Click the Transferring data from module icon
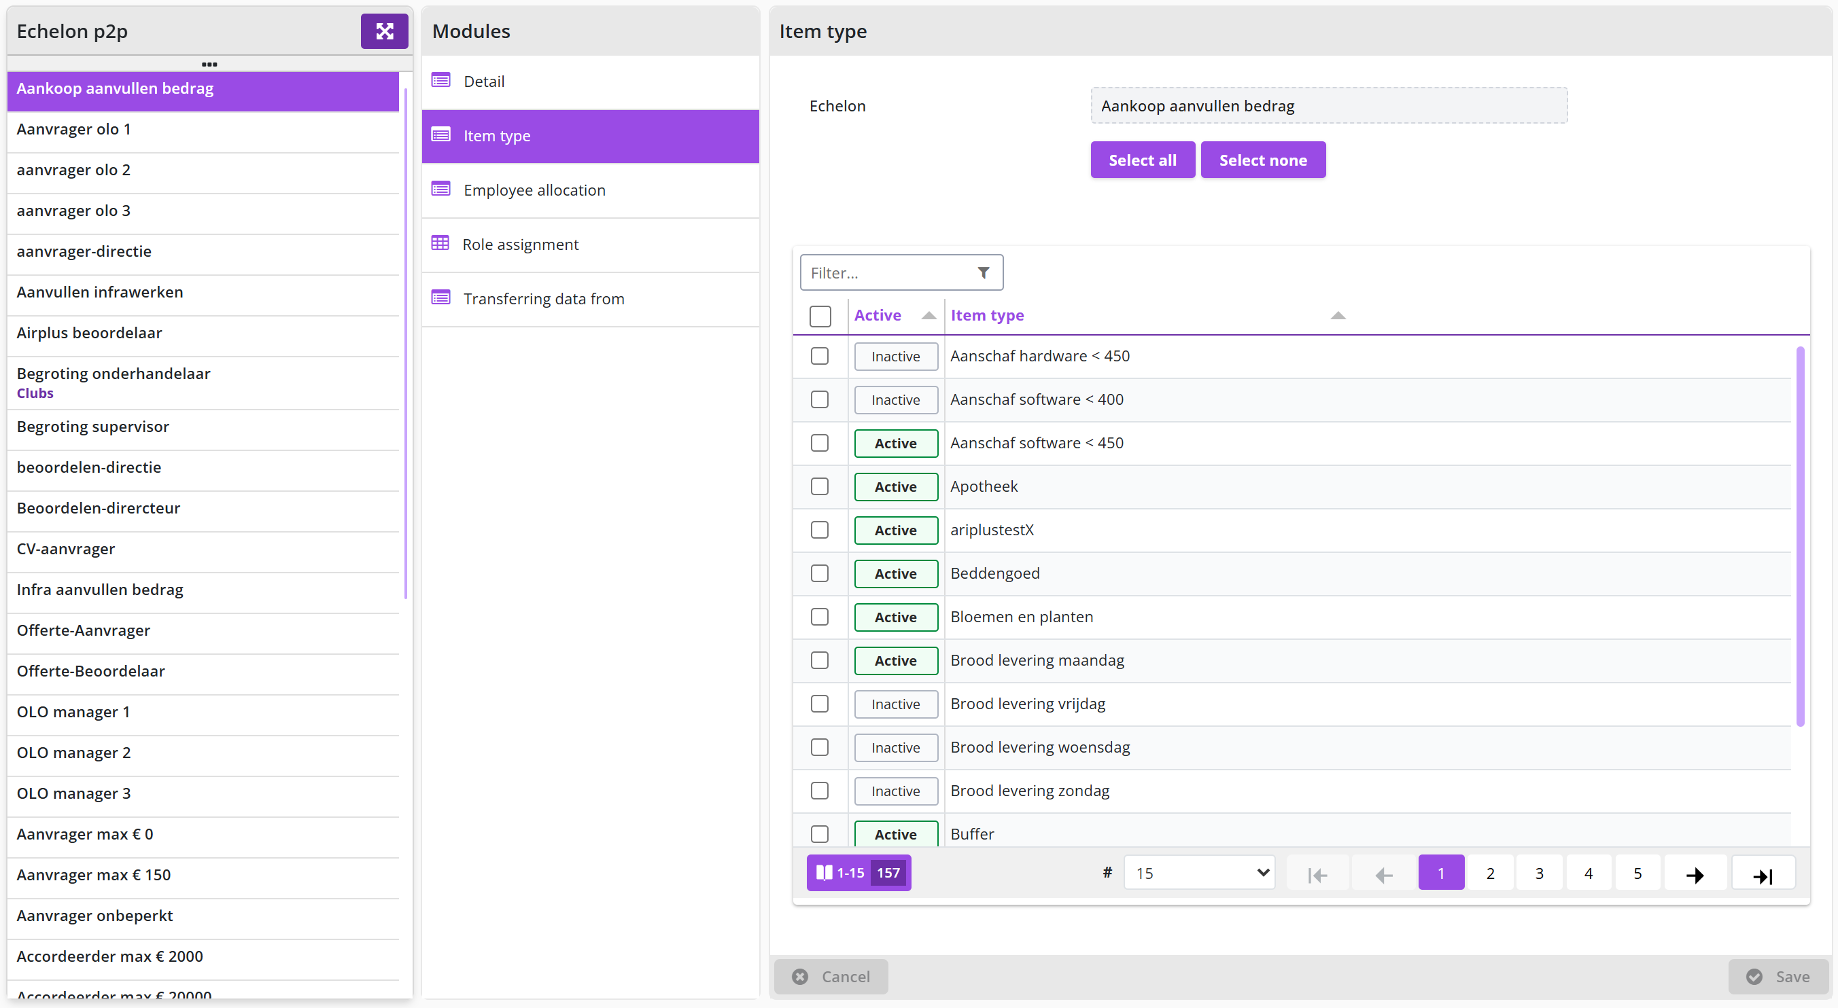The height and width of the screenshot is (1008, 1838). [441, 298]
